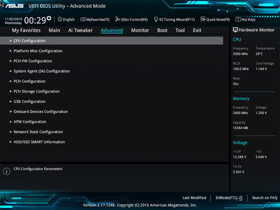Click the Qfan Control fan icon
The image size is (280, 210).
[x=117, y=19]
